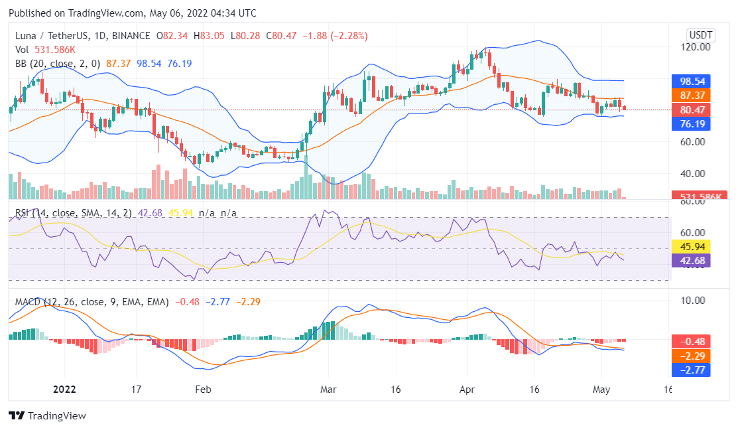
Task: Click the orange -2.29 MACD signal tag
Action: tap(691, 356)
